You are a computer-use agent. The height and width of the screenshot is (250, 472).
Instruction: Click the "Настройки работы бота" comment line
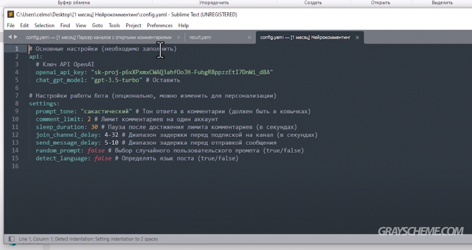pyautogui.click(x=153, y=96)
